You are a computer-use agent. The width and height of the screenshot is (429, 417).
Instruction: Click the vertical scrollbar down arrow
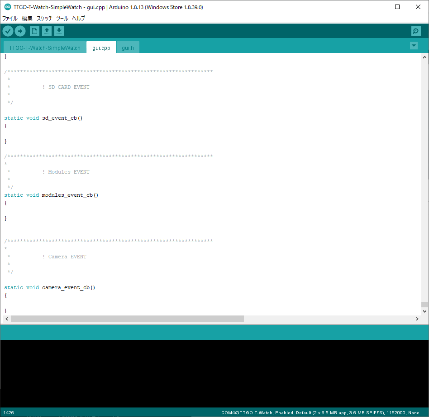(424, 311)
